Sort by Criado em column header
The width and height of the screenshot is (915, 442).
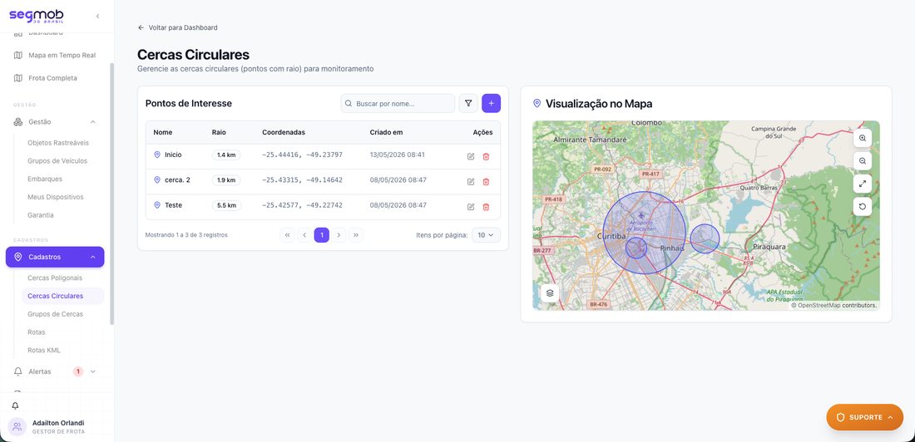coord(386,132)
